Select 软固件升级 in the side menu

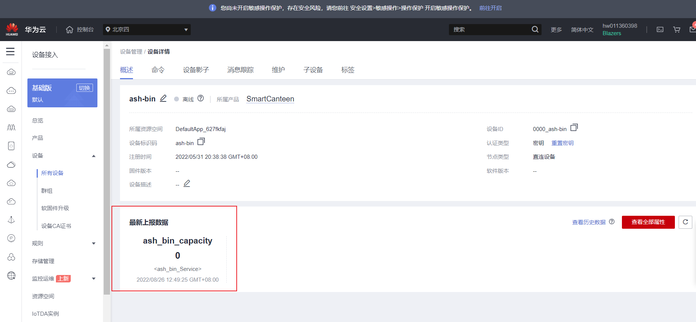point(55,208)
